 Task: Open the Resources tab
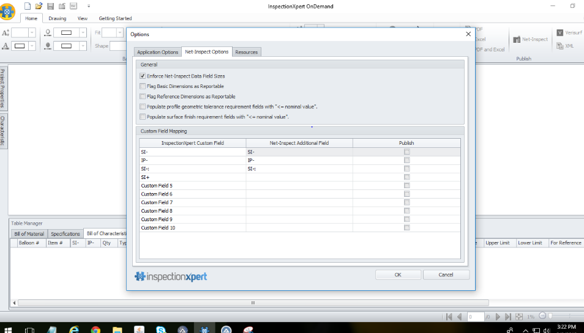(246, 52)
